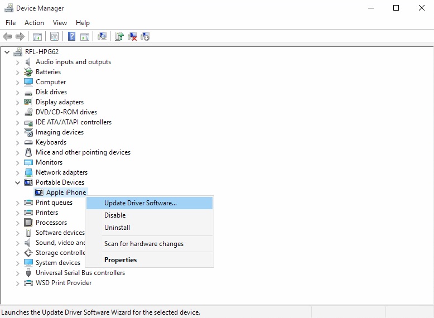Collapse the Portable Devices category
The height and width of the screenshot is (318, 434).
click(x=18, y=182)
